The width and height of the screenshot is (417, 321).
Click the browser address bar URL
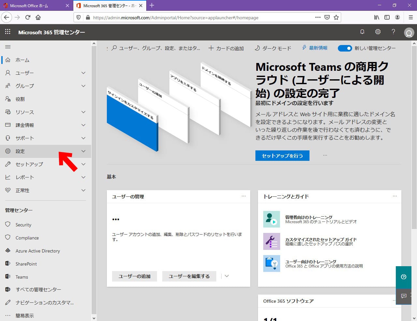[x=176, y=18]
